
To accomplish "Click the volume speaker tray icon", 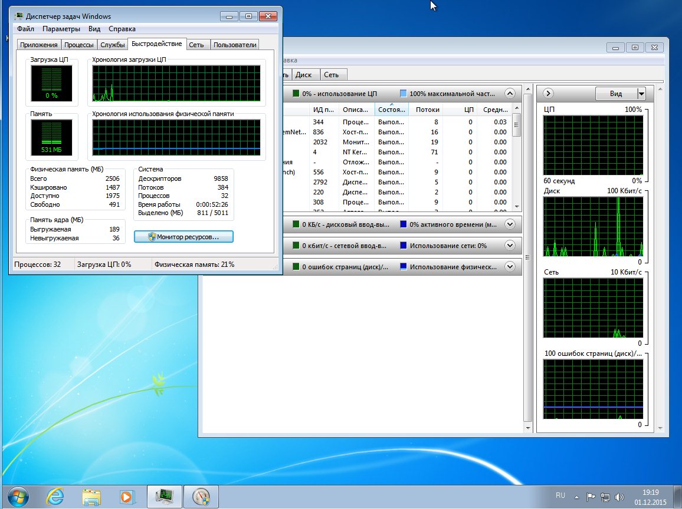I will [x=619, y=496].
